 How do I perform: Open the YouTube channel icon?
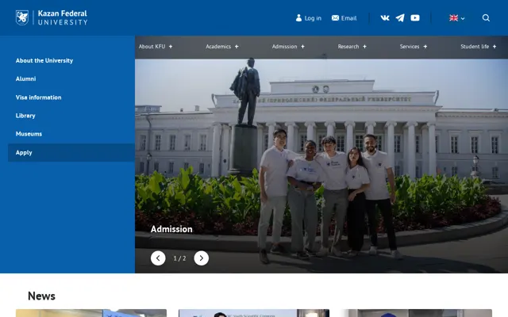coord(415,18)
